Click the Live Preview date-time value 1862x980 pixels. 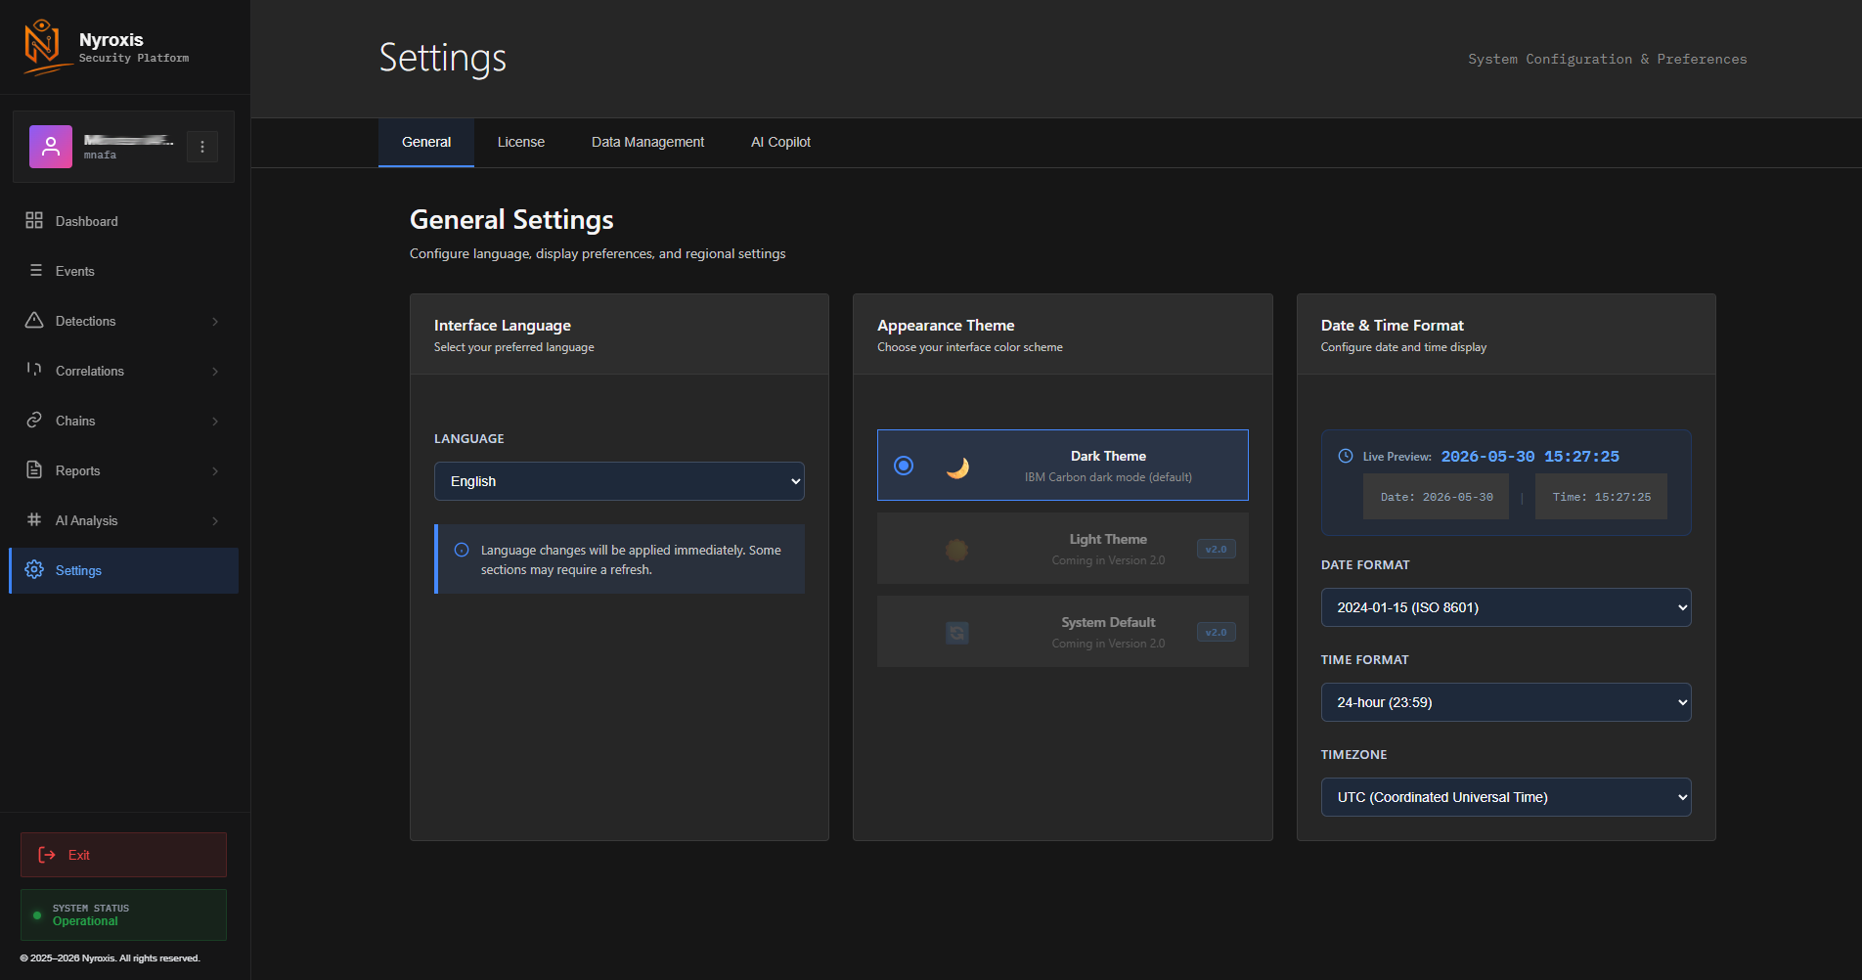tap(1529, 457)
